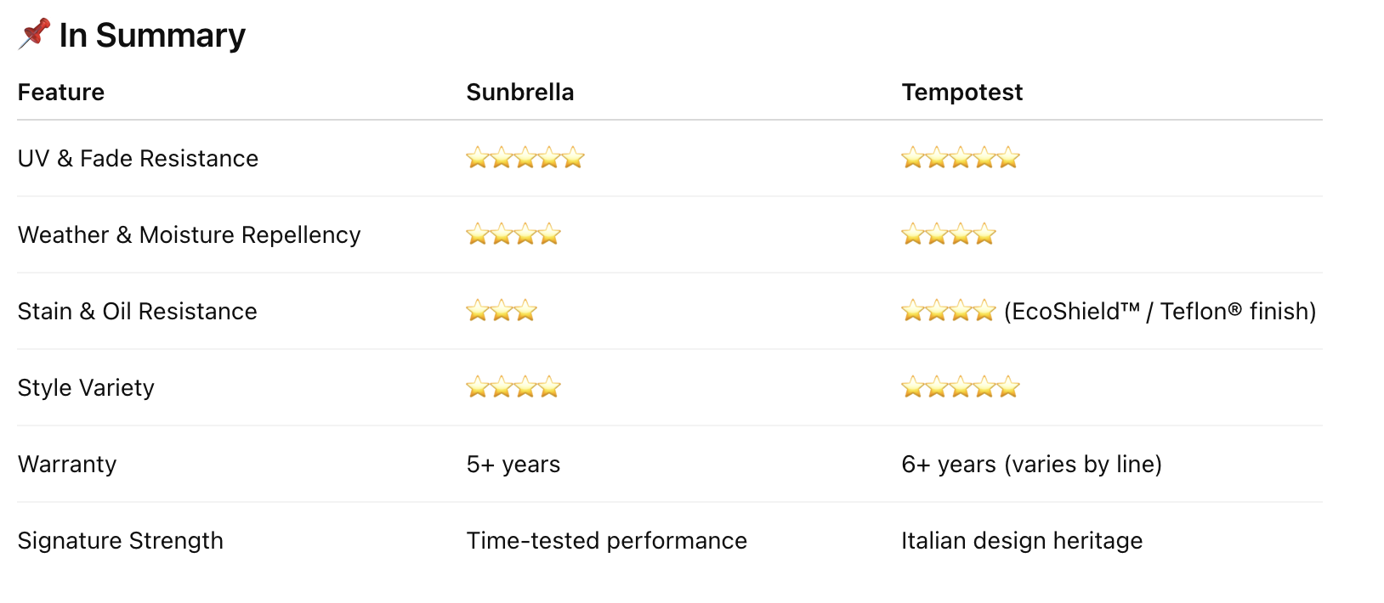This screenshot has height=603, width=1384.
Task: Click Tempotest's Weather & Moisture Repellency stars
Action: 948,234
